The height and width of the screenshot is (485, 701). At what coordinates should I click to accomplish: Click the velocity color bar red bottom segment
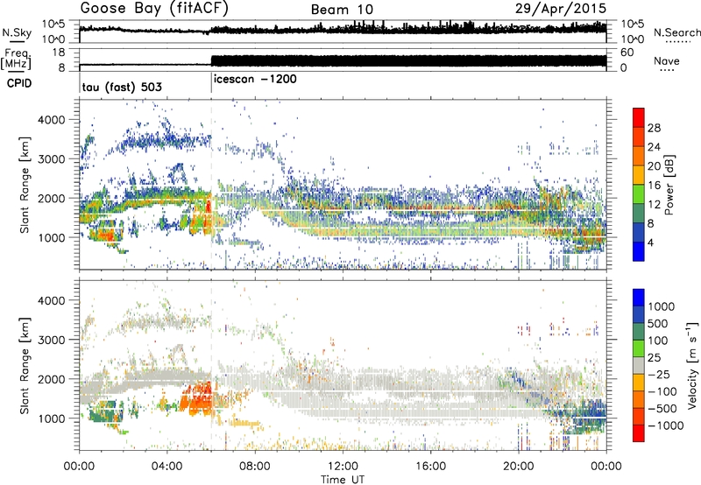pyautogui.click(x=639, y=433)
